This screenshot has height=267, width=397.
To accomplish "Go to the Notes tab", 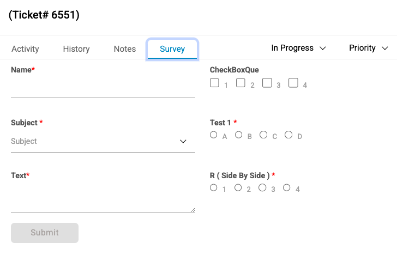I will [125, 48].
